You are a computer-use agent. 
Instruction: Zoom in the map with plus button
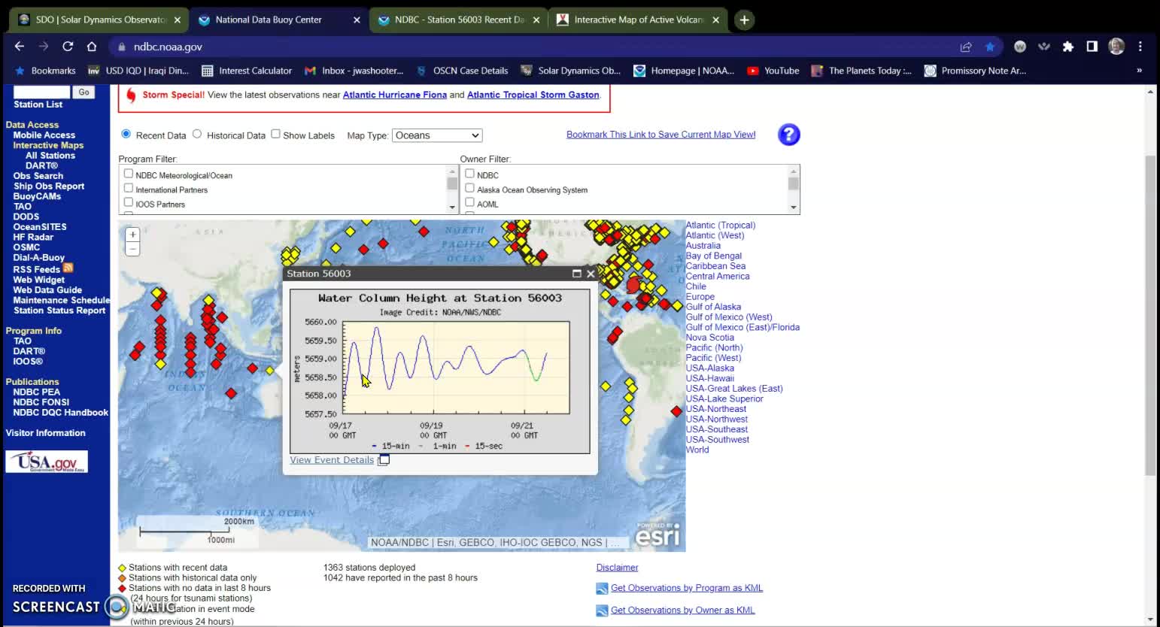point(132,235)
